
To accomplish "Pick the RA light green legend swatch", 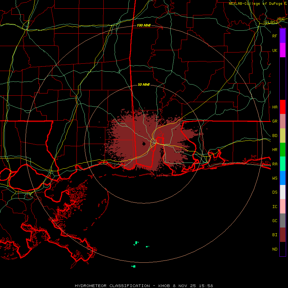I will pos(283,164).
